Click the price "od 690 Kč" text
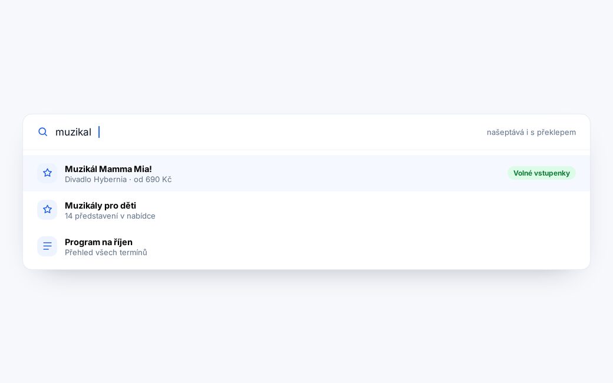The image size is (613, 383). [x=153, y=179]
